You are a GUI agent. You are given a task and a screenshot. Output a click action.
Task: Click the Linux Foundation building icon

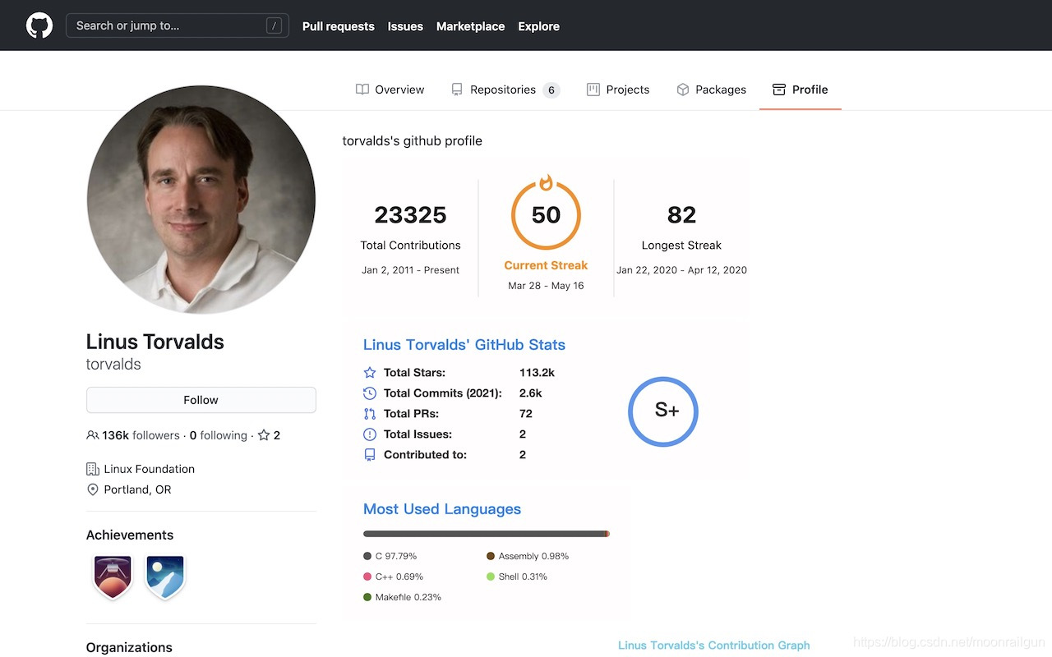click(93, 469)
